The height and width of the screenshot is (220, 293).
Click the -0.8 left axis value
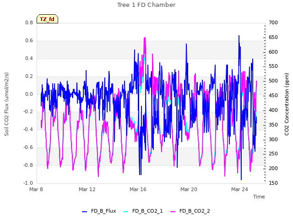pyautogui.click(x=28, y=165)
